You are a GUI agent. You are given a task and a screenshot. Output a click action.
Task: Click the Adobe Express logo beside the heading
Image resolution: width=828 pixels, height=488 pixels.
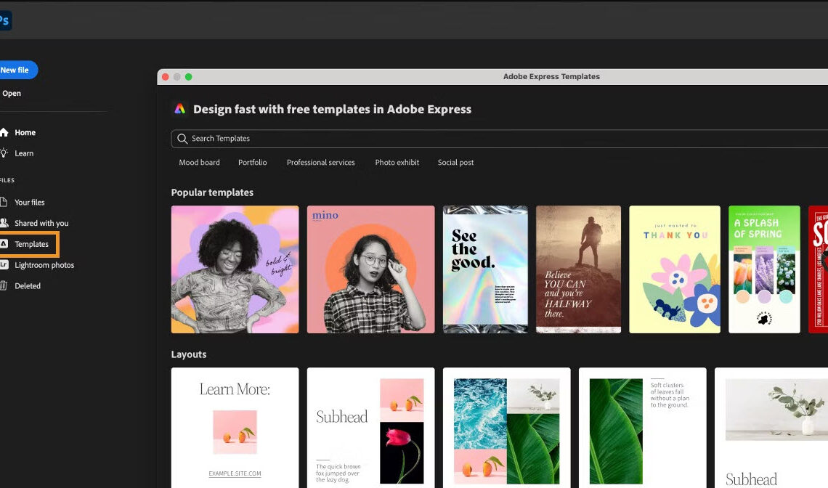coord(179,108)
